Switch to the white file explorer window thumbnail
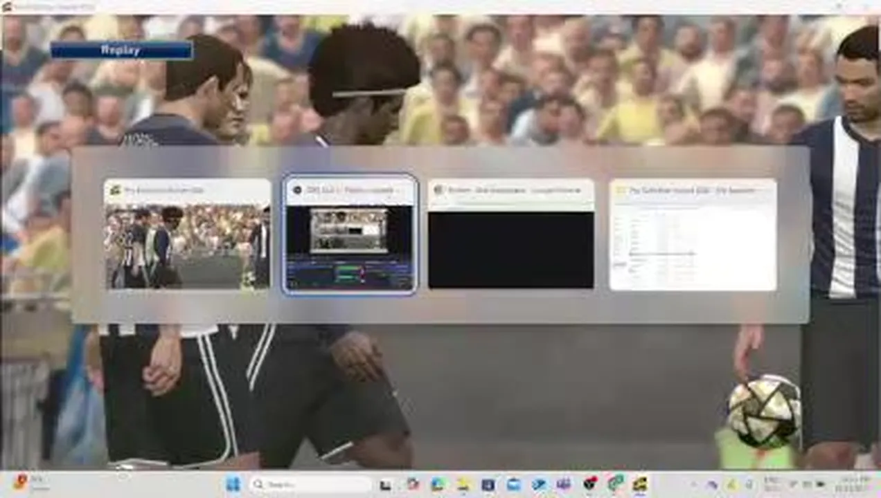 [x=693, y=234]
